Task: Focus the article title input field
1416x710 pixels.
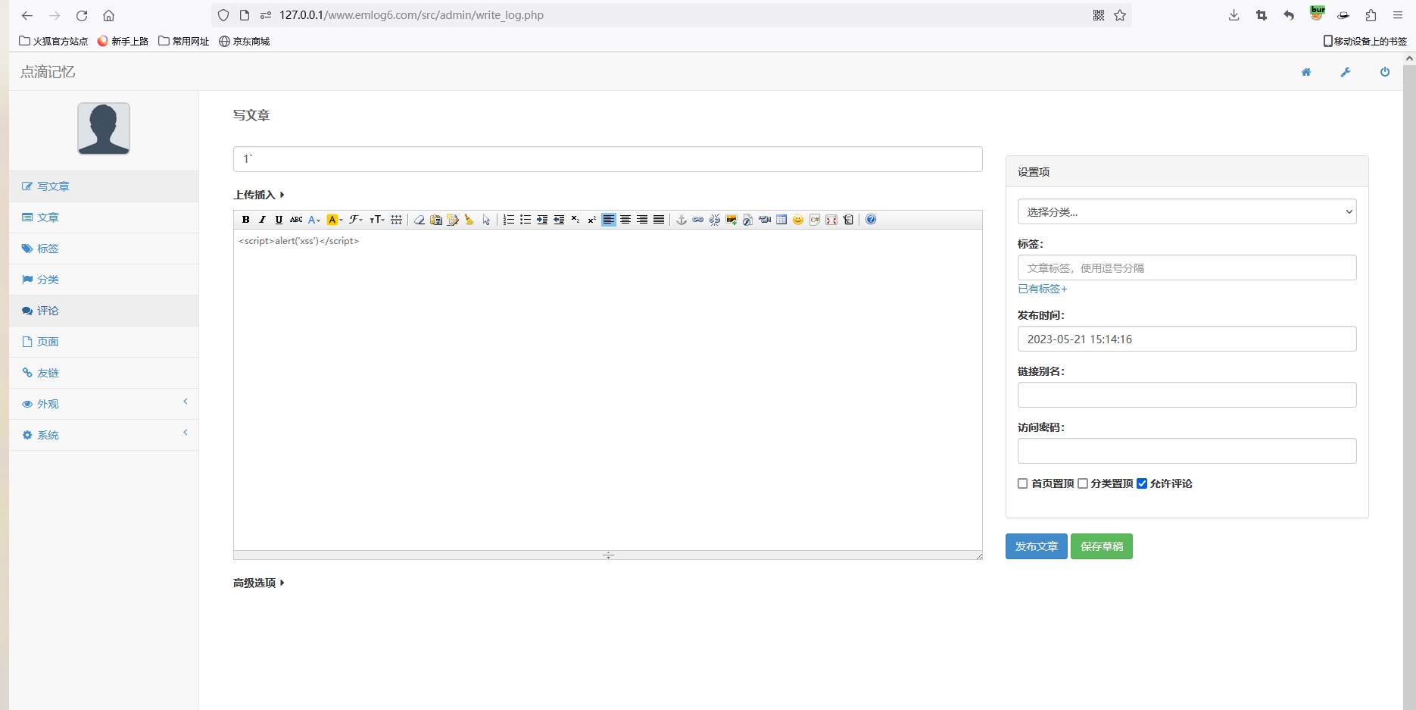Action: [607, 159]
